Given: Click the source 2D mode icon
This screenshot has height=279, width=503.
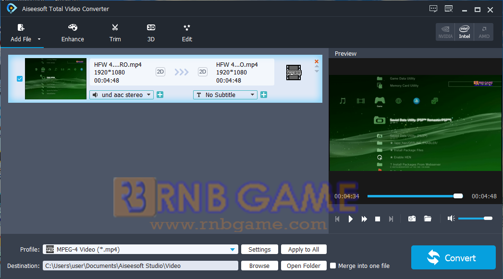Looking at the screenshot, I should click(x=160, y=72).
